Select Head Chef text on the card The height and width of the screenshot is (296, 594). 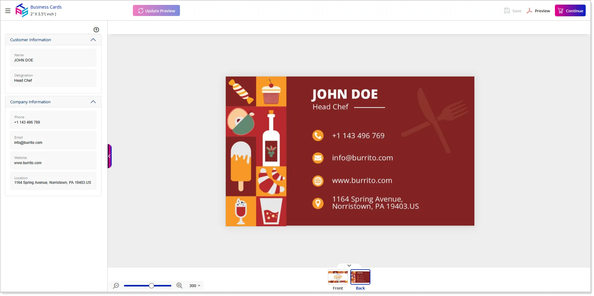click(x=330, y=107)
